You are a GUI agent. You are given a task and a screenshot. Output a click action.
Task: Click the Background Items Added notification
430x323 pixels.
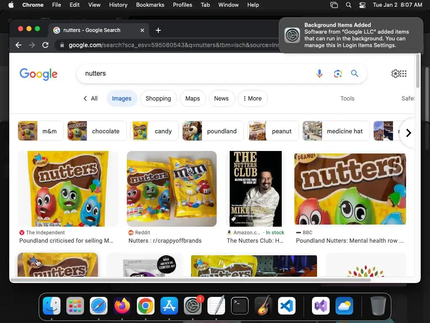(351, 35)
